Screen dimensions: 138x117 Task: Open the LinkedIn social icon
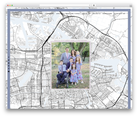9,66
